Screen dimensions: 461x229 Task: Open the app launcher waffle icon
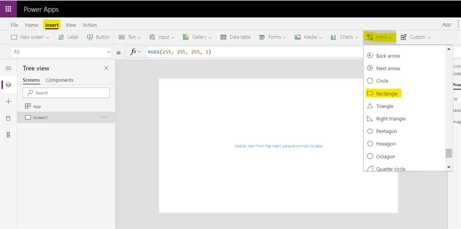point(8,9)
